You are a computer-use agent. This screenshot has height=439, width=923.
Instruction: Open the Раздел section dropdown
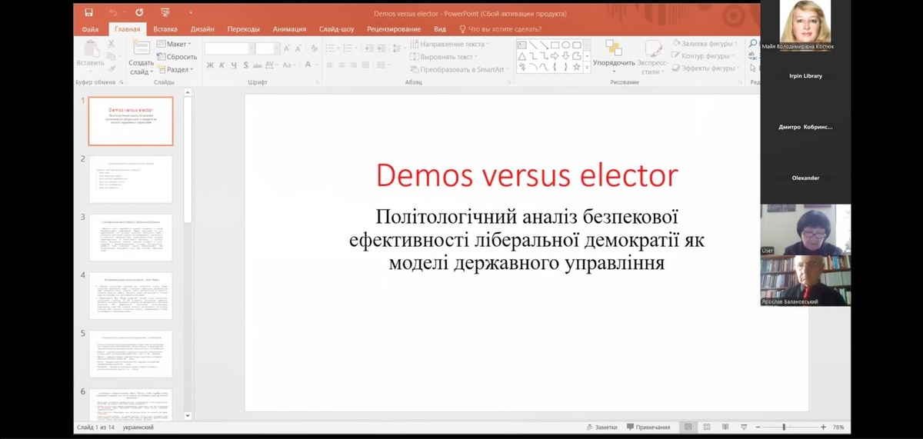[x=176, y=69]
